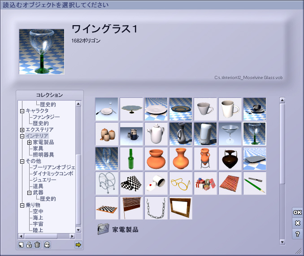This screenshot has width=304, height=256.
Task: Select ファンタジー in the collection tree
Action: pos(46,117)
